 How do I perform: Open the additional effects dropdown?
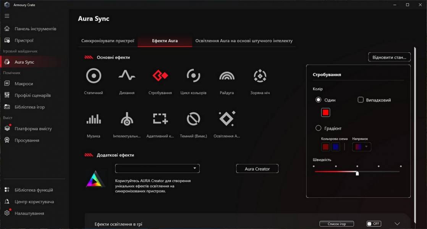pos(157,168)
